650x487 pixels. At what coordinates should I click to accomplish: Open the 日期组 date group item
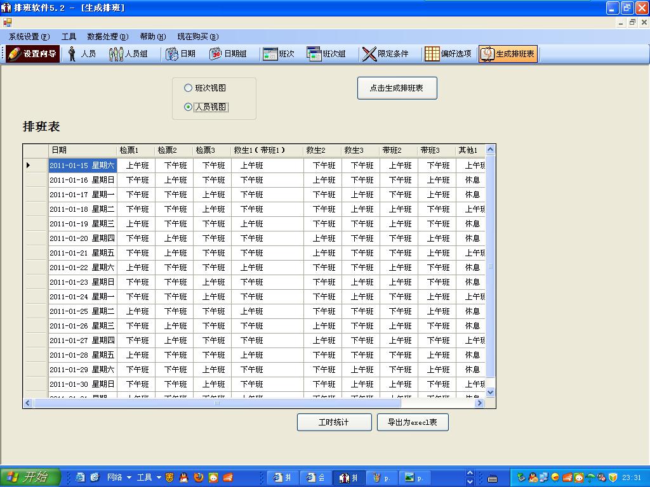pyautogui.click(x=228, y=54)
